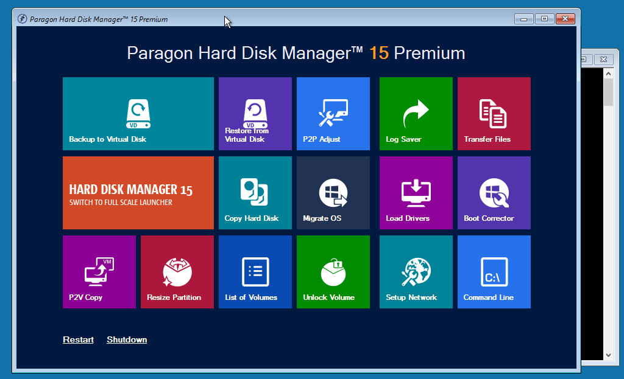
Task: Click the scroll up arrow in background window
Action: 608,74
